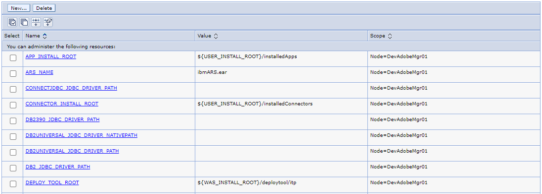The image size is (542, 194).
Task: Click the Select All Items icon
Action: (12, 22)
